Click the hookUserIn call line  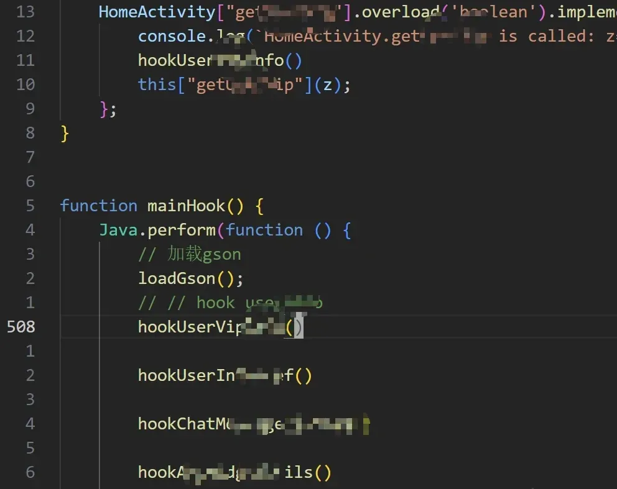[x=225, y=375]
